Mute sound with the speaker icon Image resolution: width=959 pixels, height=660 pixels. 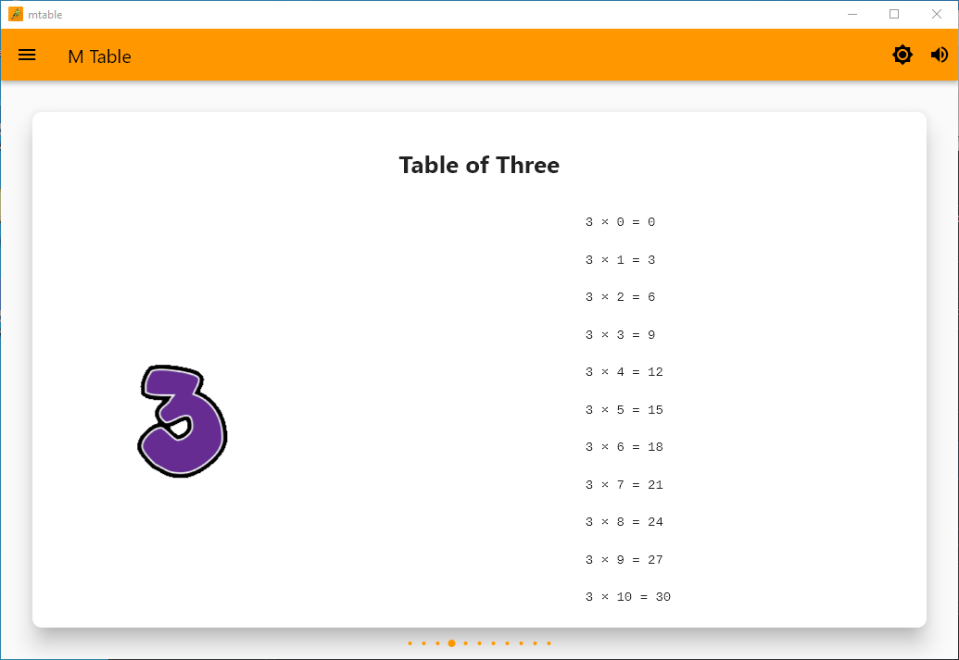pos(940,55)
